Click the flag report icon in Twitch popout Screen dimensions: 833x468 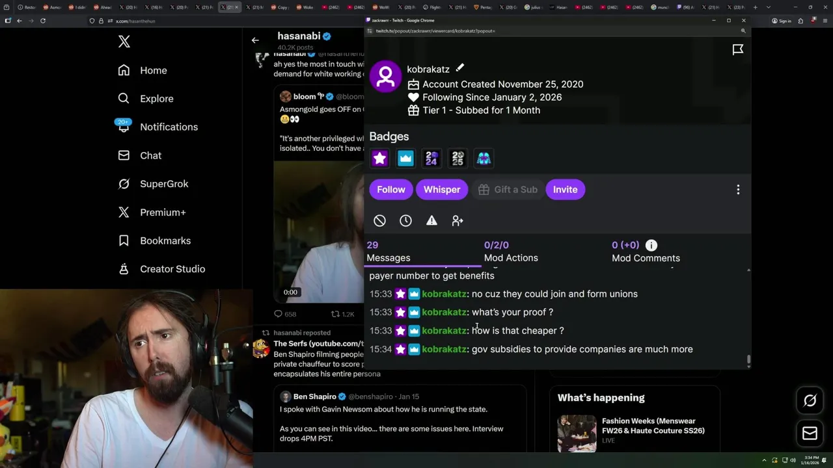(738, 49)
